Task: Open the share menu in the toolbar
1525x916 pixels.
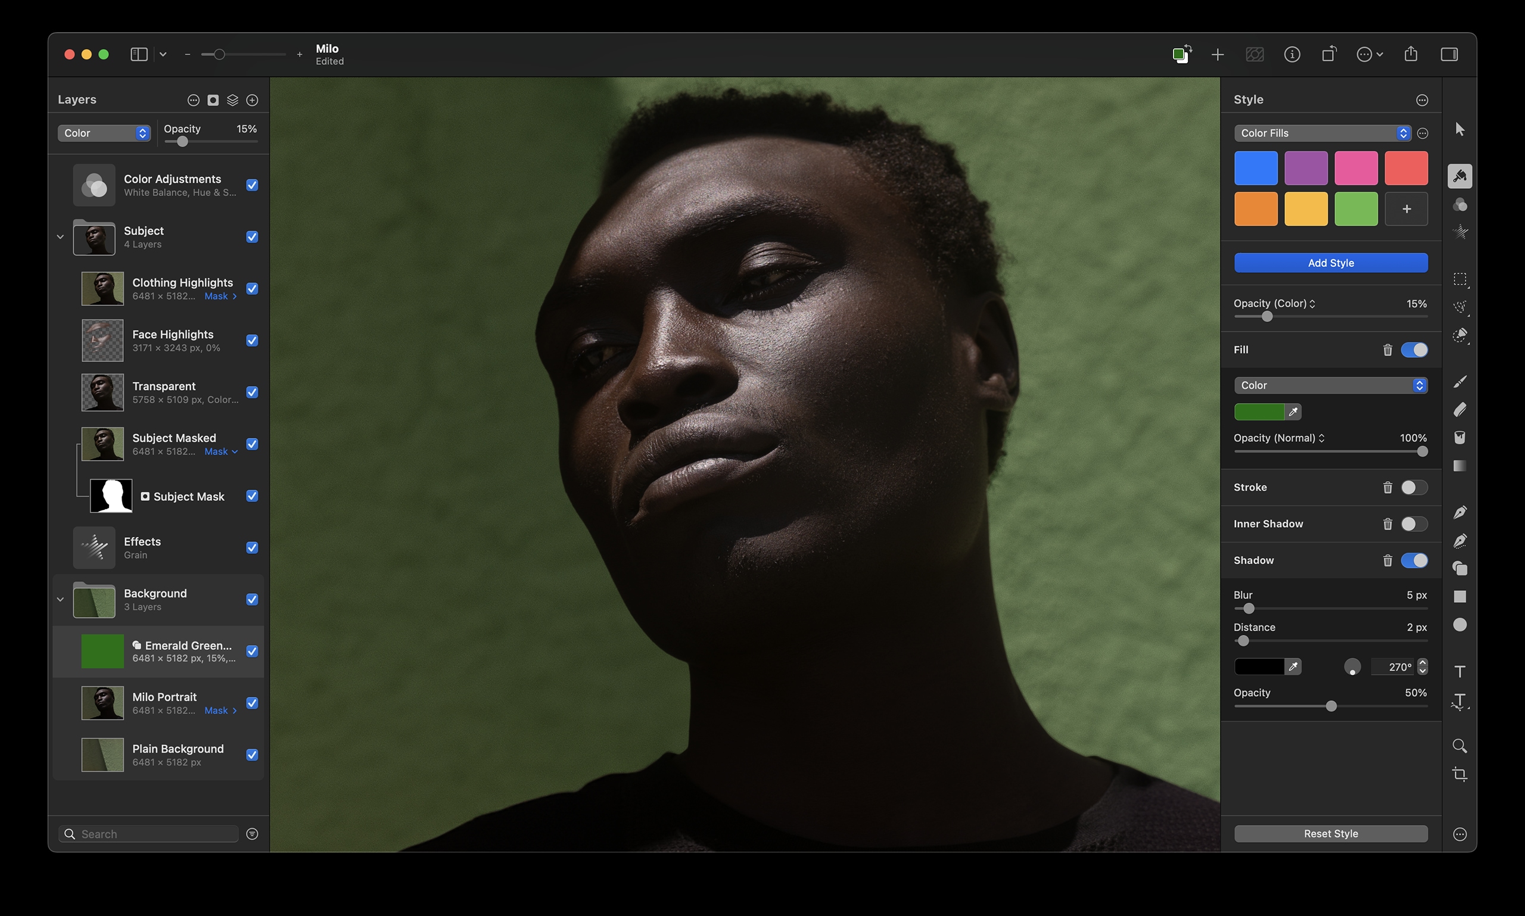Action: point(1411,54)
